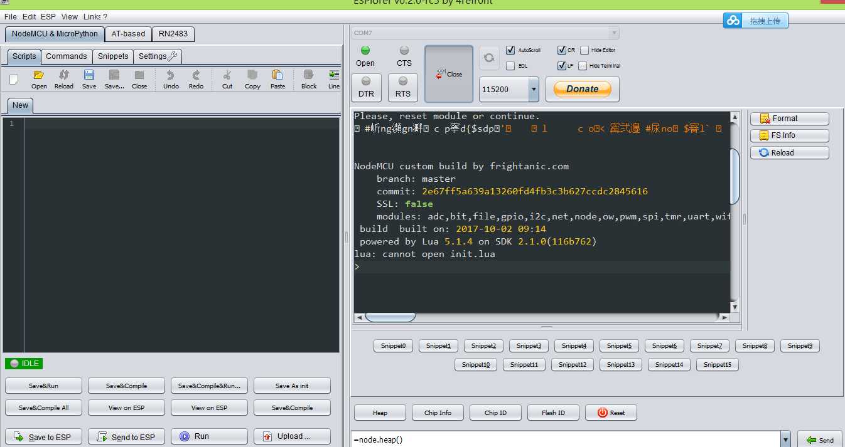Open the ESP menu
This screenshot has width=845, height=447.
click(48, 16)
